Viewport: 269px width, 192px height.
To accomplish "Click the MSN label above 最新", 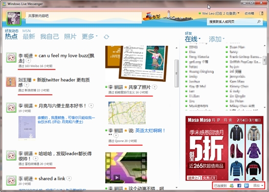I will pos(26,31).
